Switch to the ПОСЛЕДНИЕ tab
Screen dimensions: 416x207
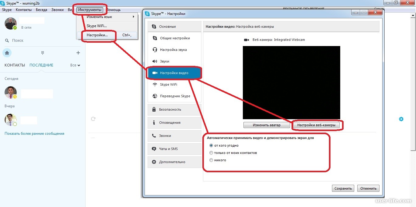click(41, 65)
